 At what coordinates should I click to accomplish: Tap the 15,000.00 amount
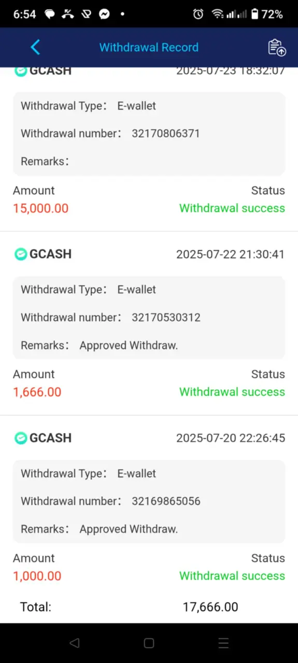point(41,208)
